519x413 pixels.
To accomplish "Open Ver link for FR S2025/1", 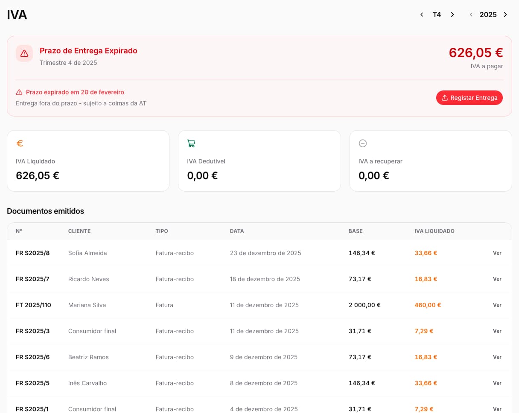I will (497, 409).
